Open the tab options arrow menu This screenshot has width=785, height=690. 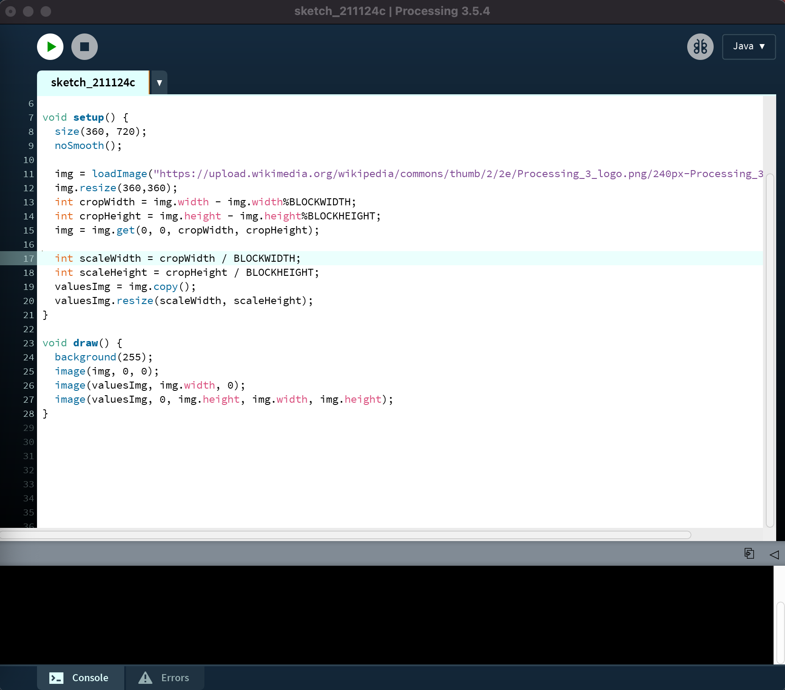[x=159, y=82]
